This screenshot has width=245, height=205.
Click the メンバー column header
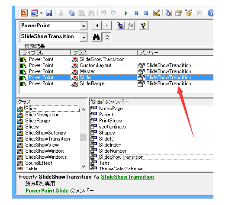pos(175,53)
